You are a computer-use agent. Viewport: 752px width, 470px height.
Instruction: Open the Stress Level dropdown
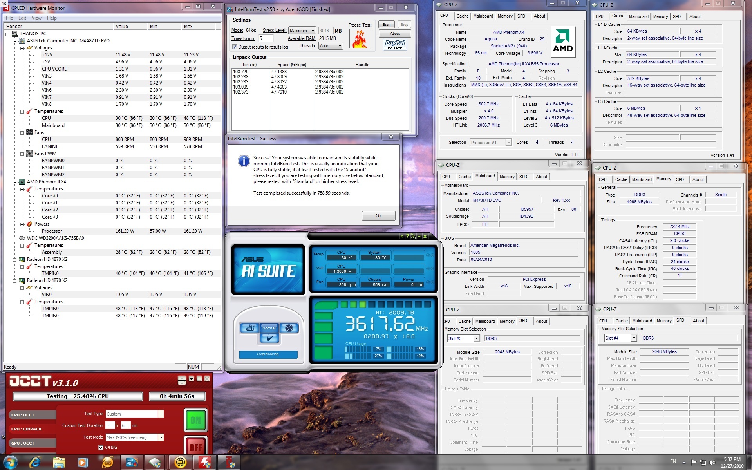pos(302,31)
